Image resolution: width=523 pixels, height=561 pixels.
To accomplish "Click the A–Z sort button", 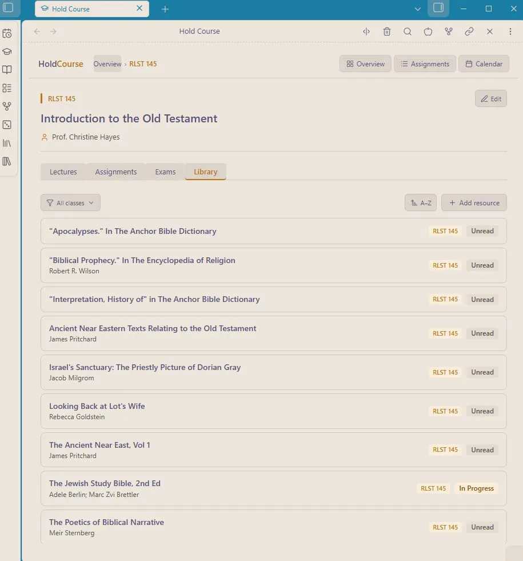I will 421,202.
